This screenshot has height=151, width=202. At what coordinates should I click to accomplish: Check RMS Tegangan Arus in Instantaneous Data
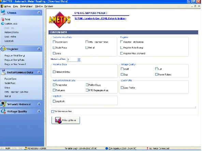[x=87, y=42]
